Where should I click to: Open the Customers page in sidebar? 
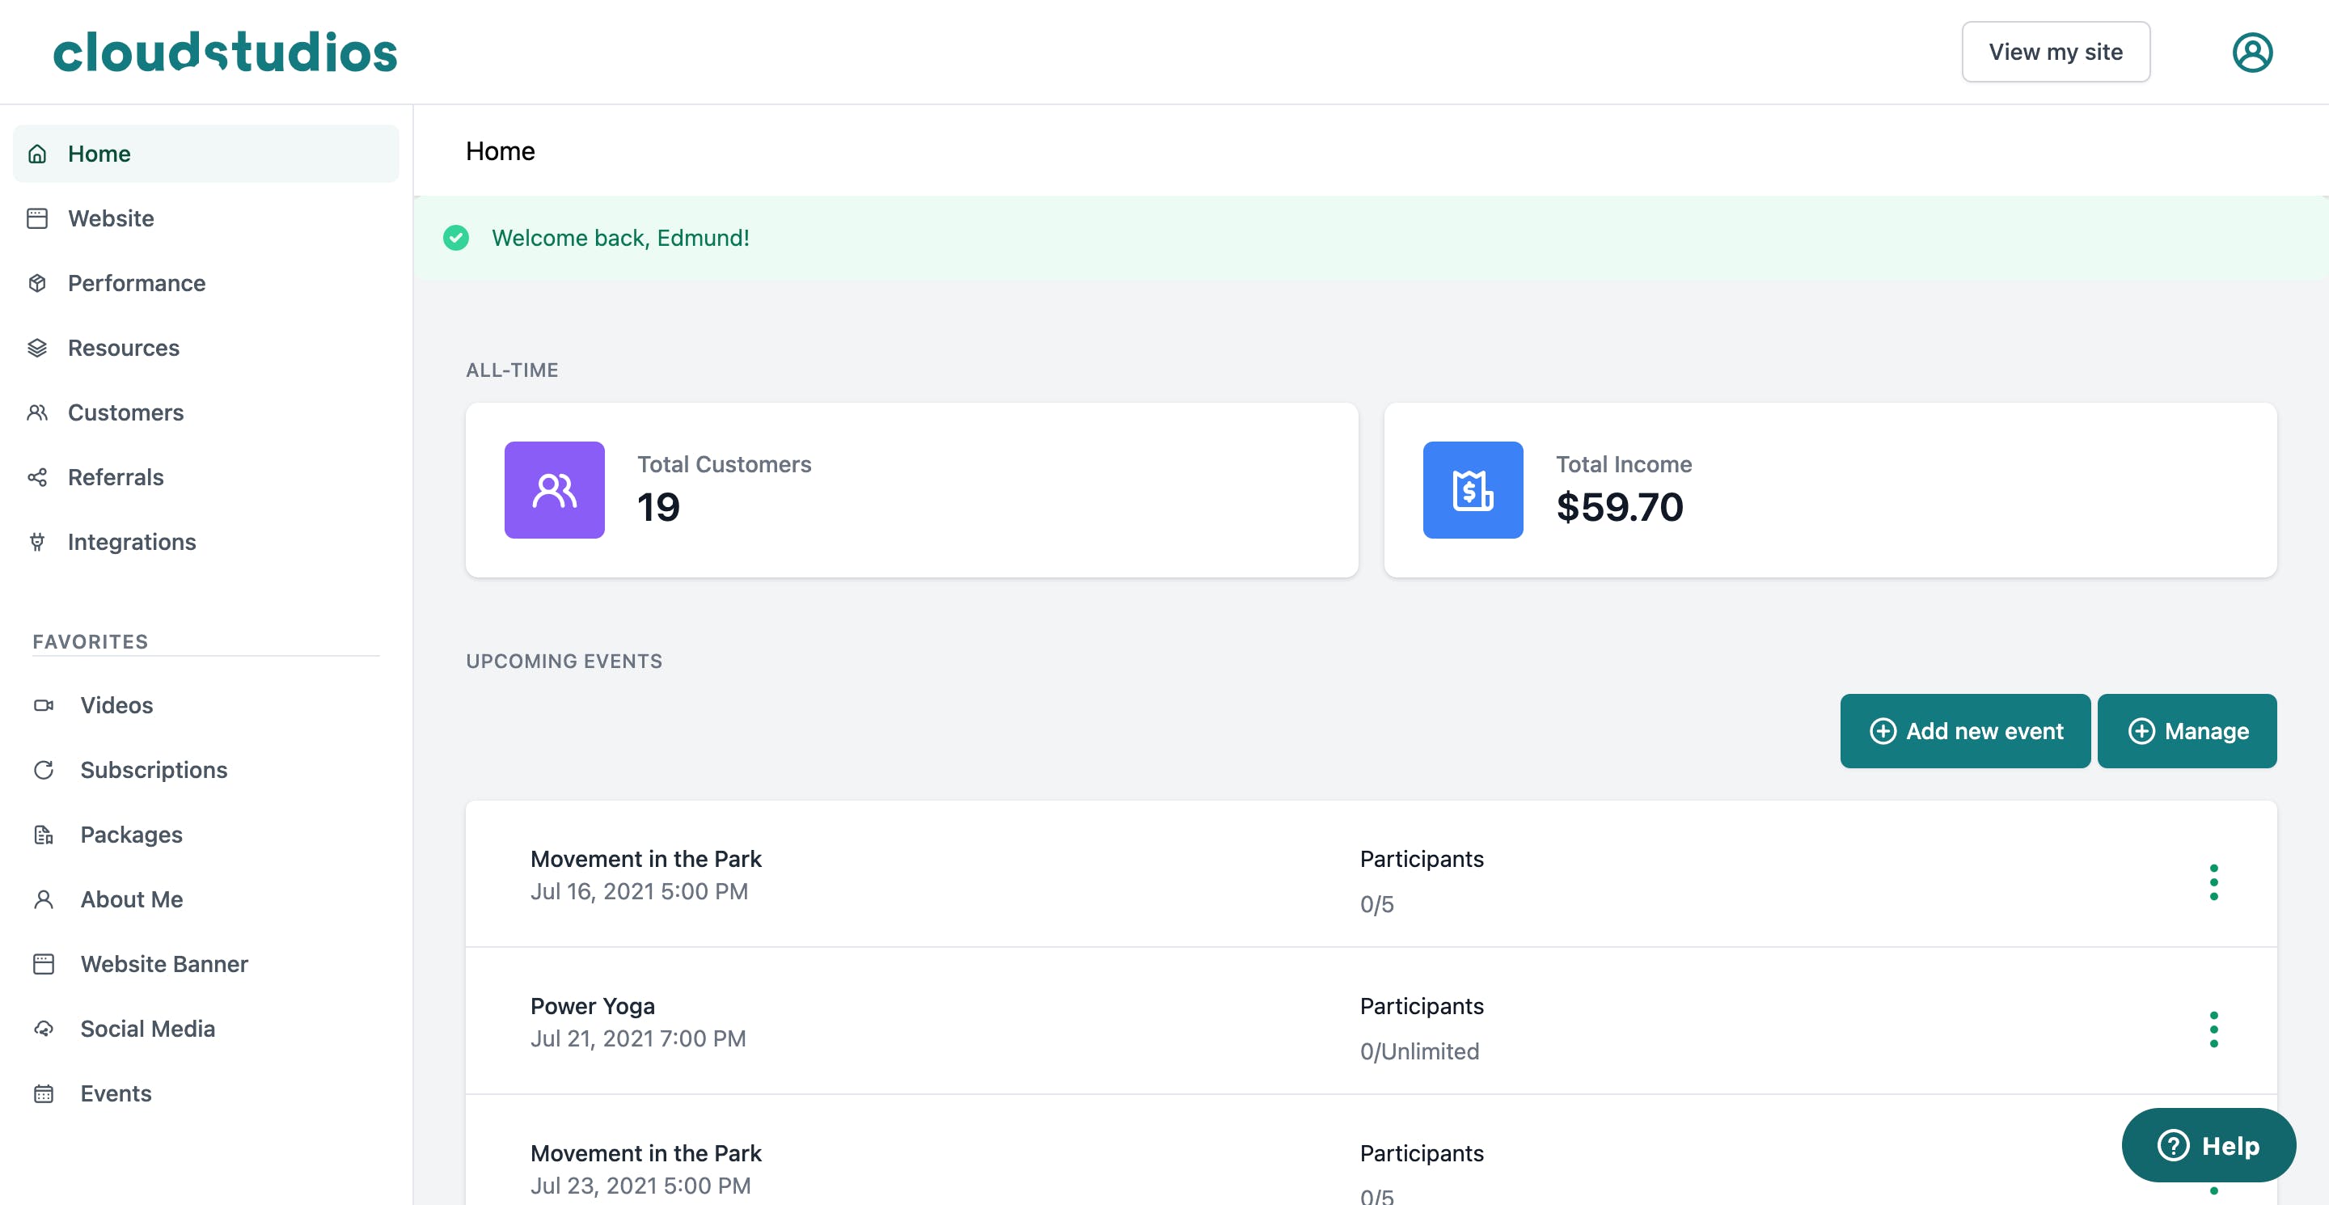pyautogui.click(x=125, y=412)
